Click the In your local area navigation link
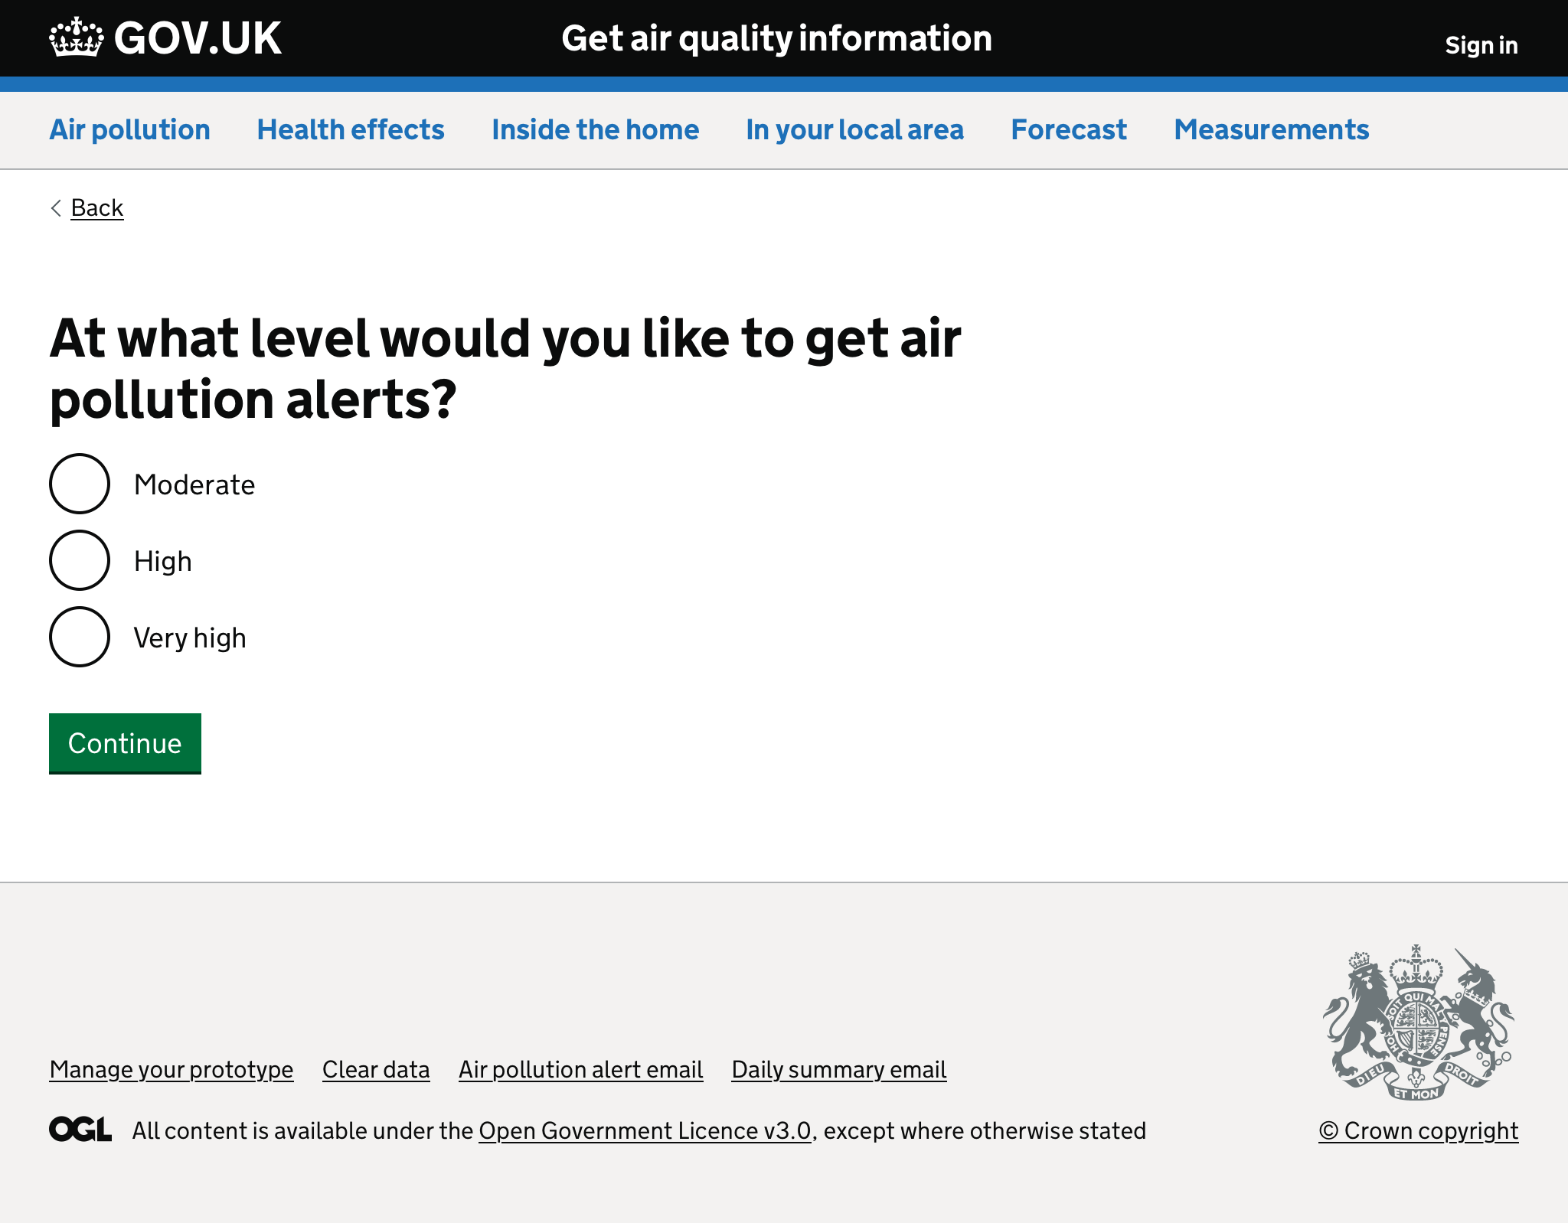The width and height of the screenshot is (1568, 1223). (x=853, y=130)
